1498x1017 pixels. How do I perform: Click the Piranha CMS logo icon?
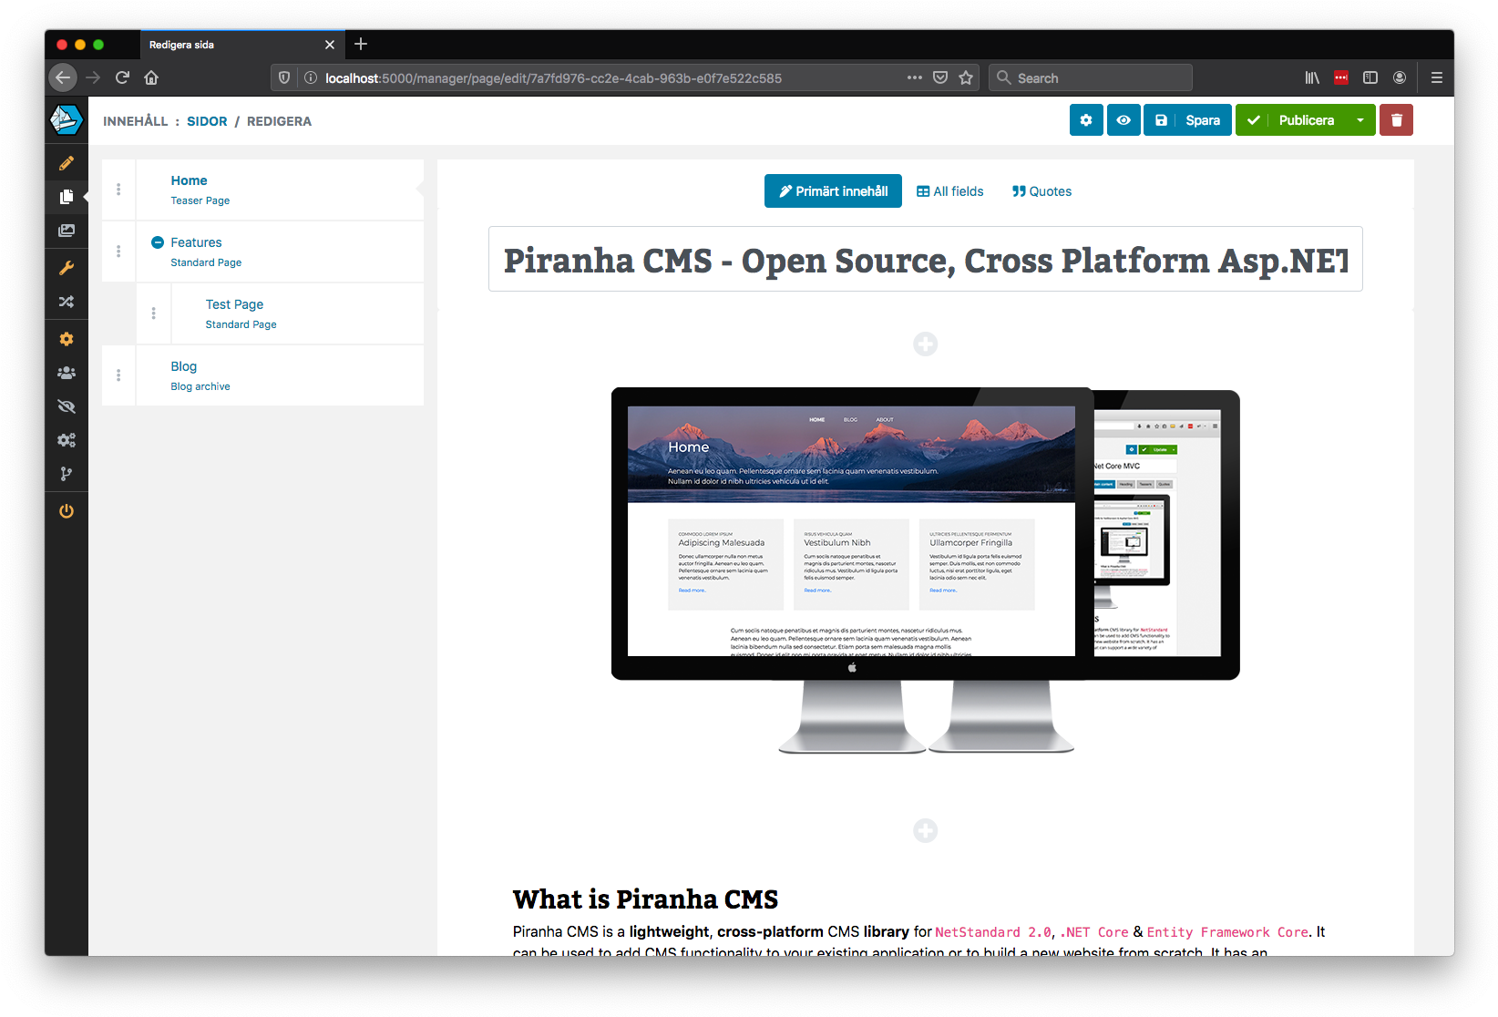[x=67, y=119]
